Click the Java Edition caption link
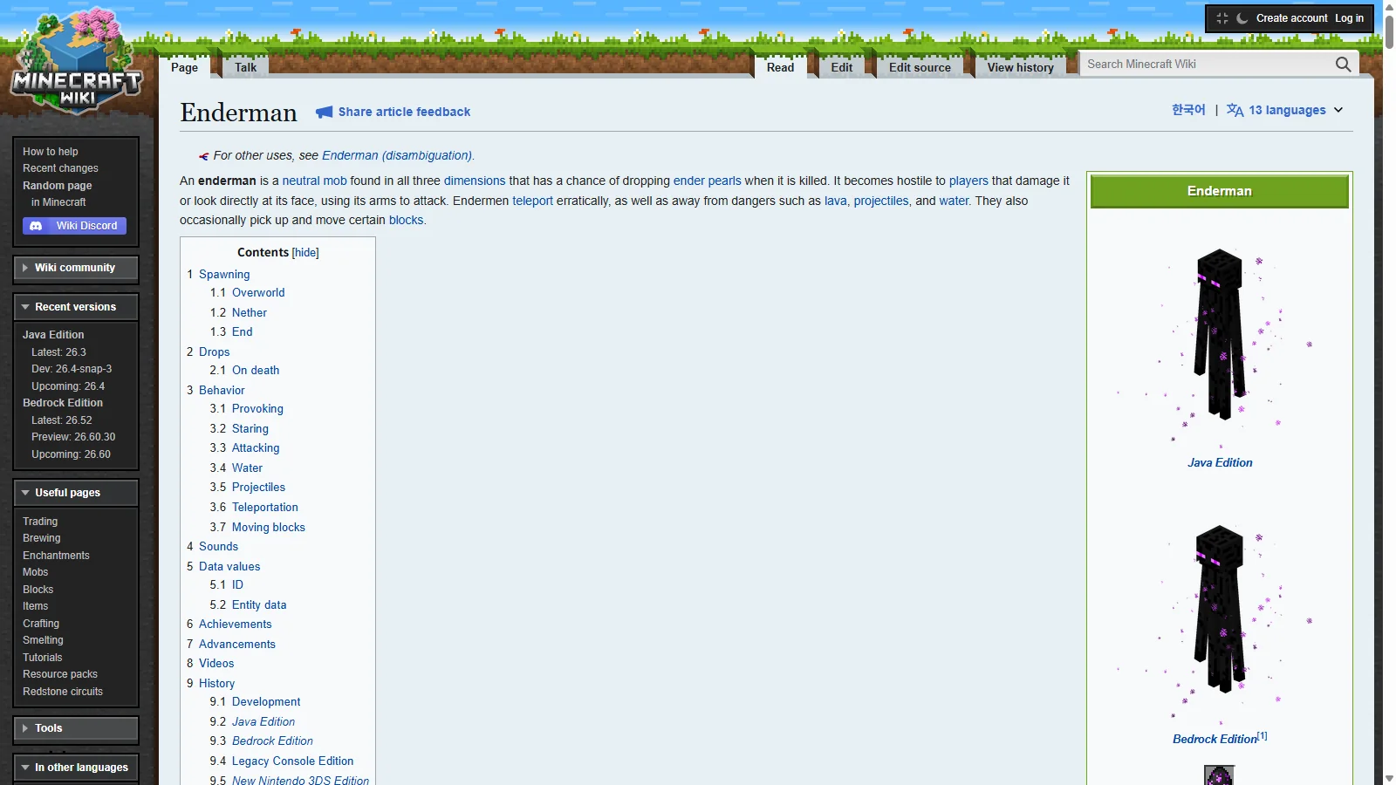Screen dimensions: 1396x785 pyautogui.click(x=1220, y=462)
